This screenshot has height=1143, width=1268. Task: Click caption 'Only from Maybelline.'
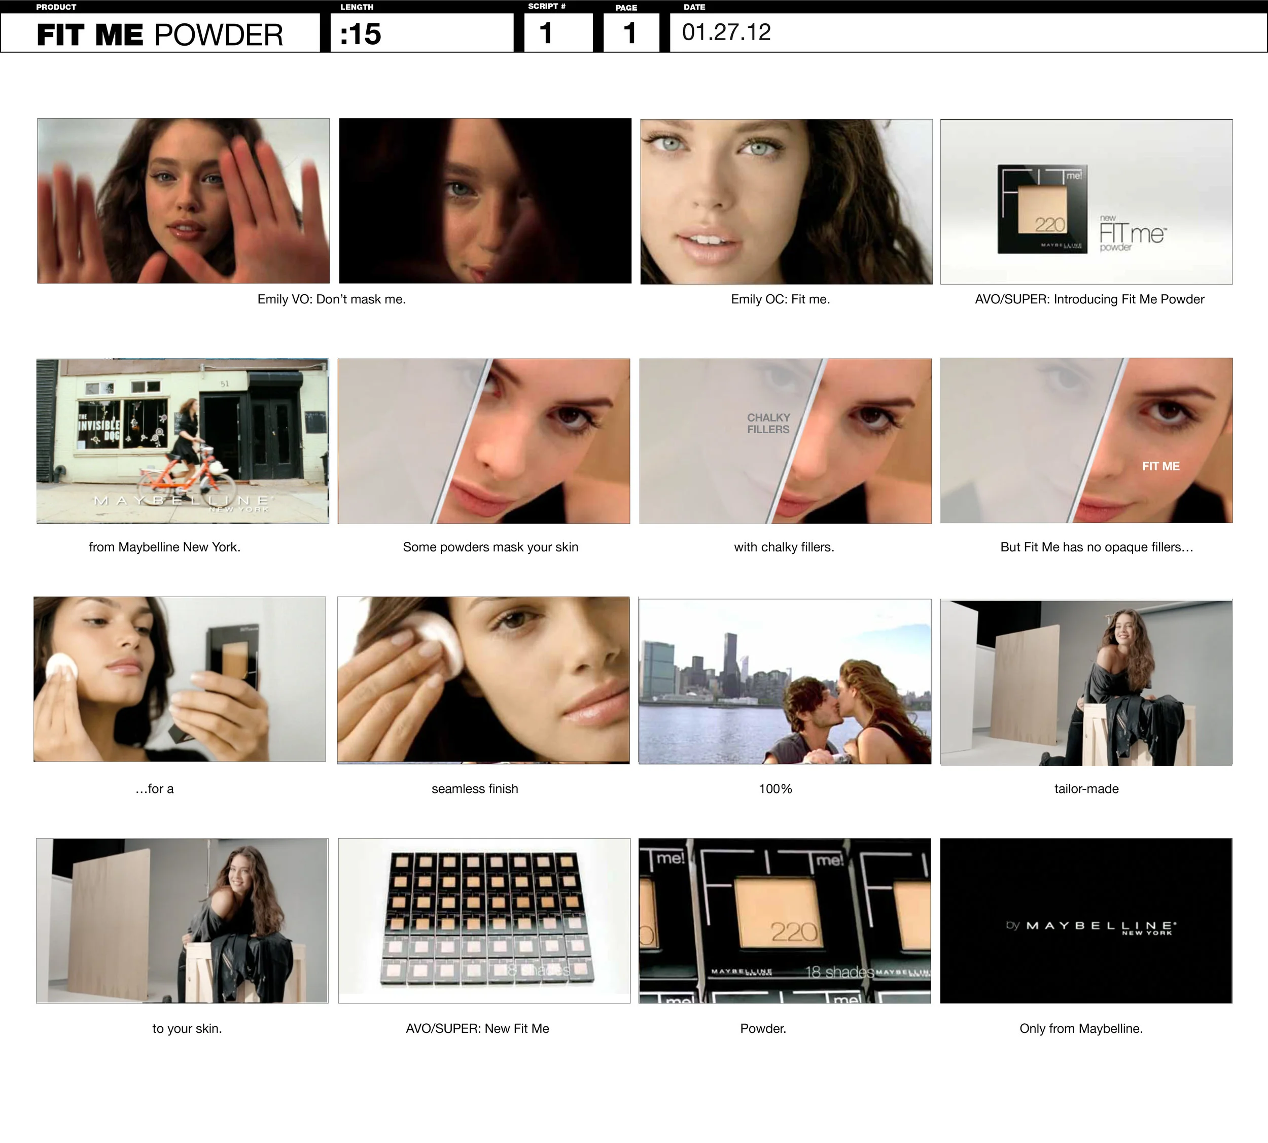(1081, 1028)
